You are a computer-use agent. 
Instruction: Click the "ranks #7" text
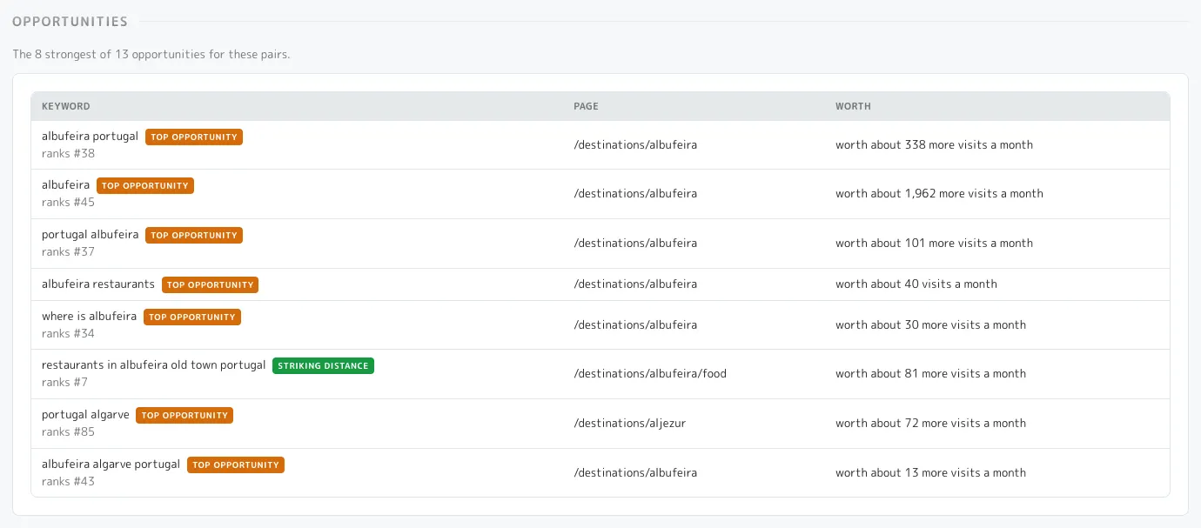64,383
